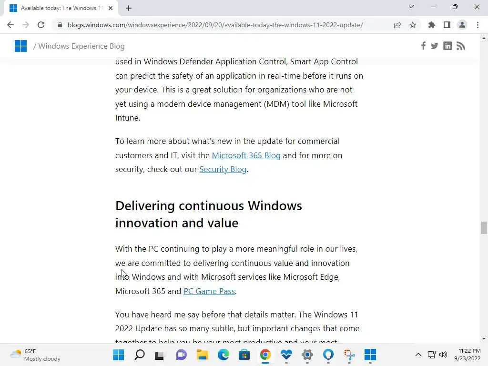Reload the current page
Image resolution: width=488 pixels, height=366 pixels.
tap(41, 25)
